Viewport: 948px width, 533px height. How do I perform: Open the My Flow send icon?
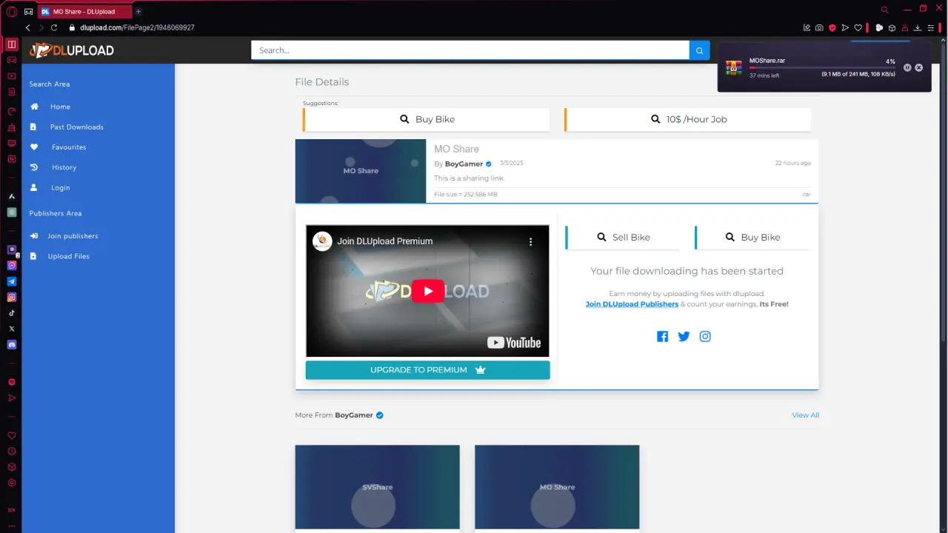tap(845, 27)
